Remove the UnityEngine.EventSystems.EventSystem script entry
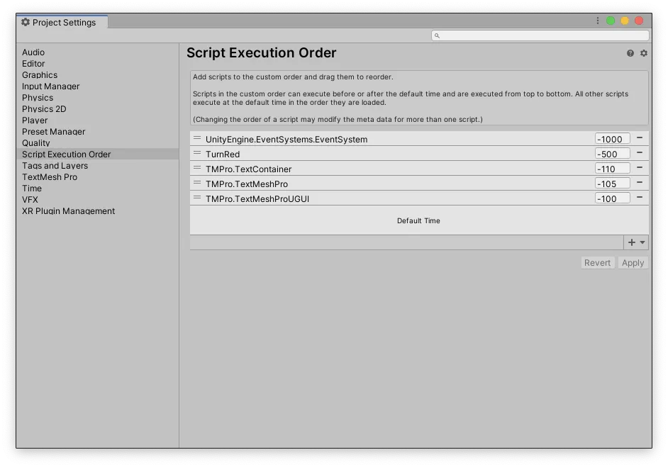The image size is (668, 467). 640,138
